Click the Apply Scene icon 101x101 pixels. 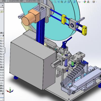point(88,2)
